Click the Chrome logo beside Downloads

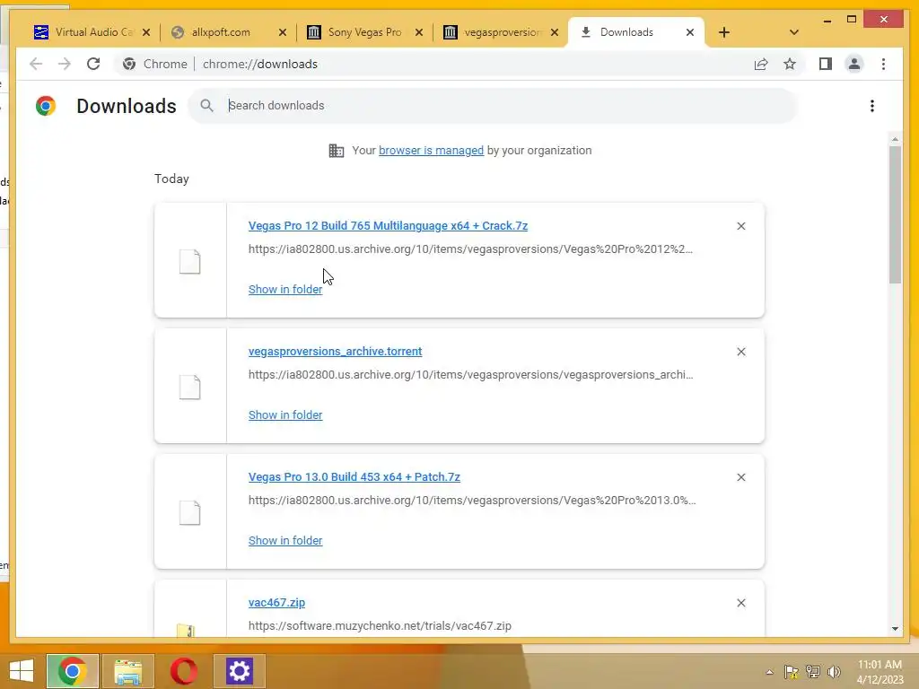click(46, 106)
